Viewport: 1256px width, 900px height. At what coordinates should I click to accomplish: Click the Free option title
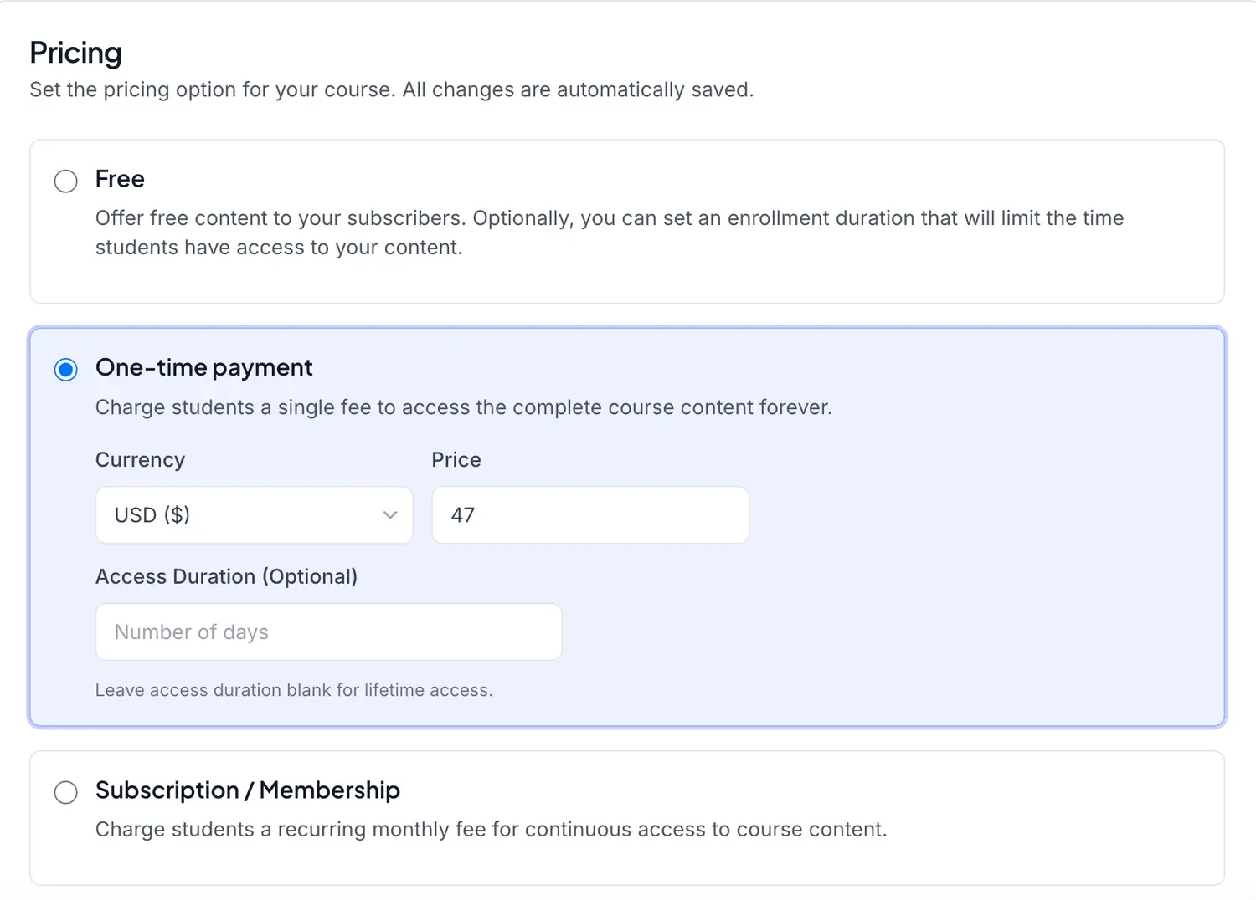click(x=120, y=179)
